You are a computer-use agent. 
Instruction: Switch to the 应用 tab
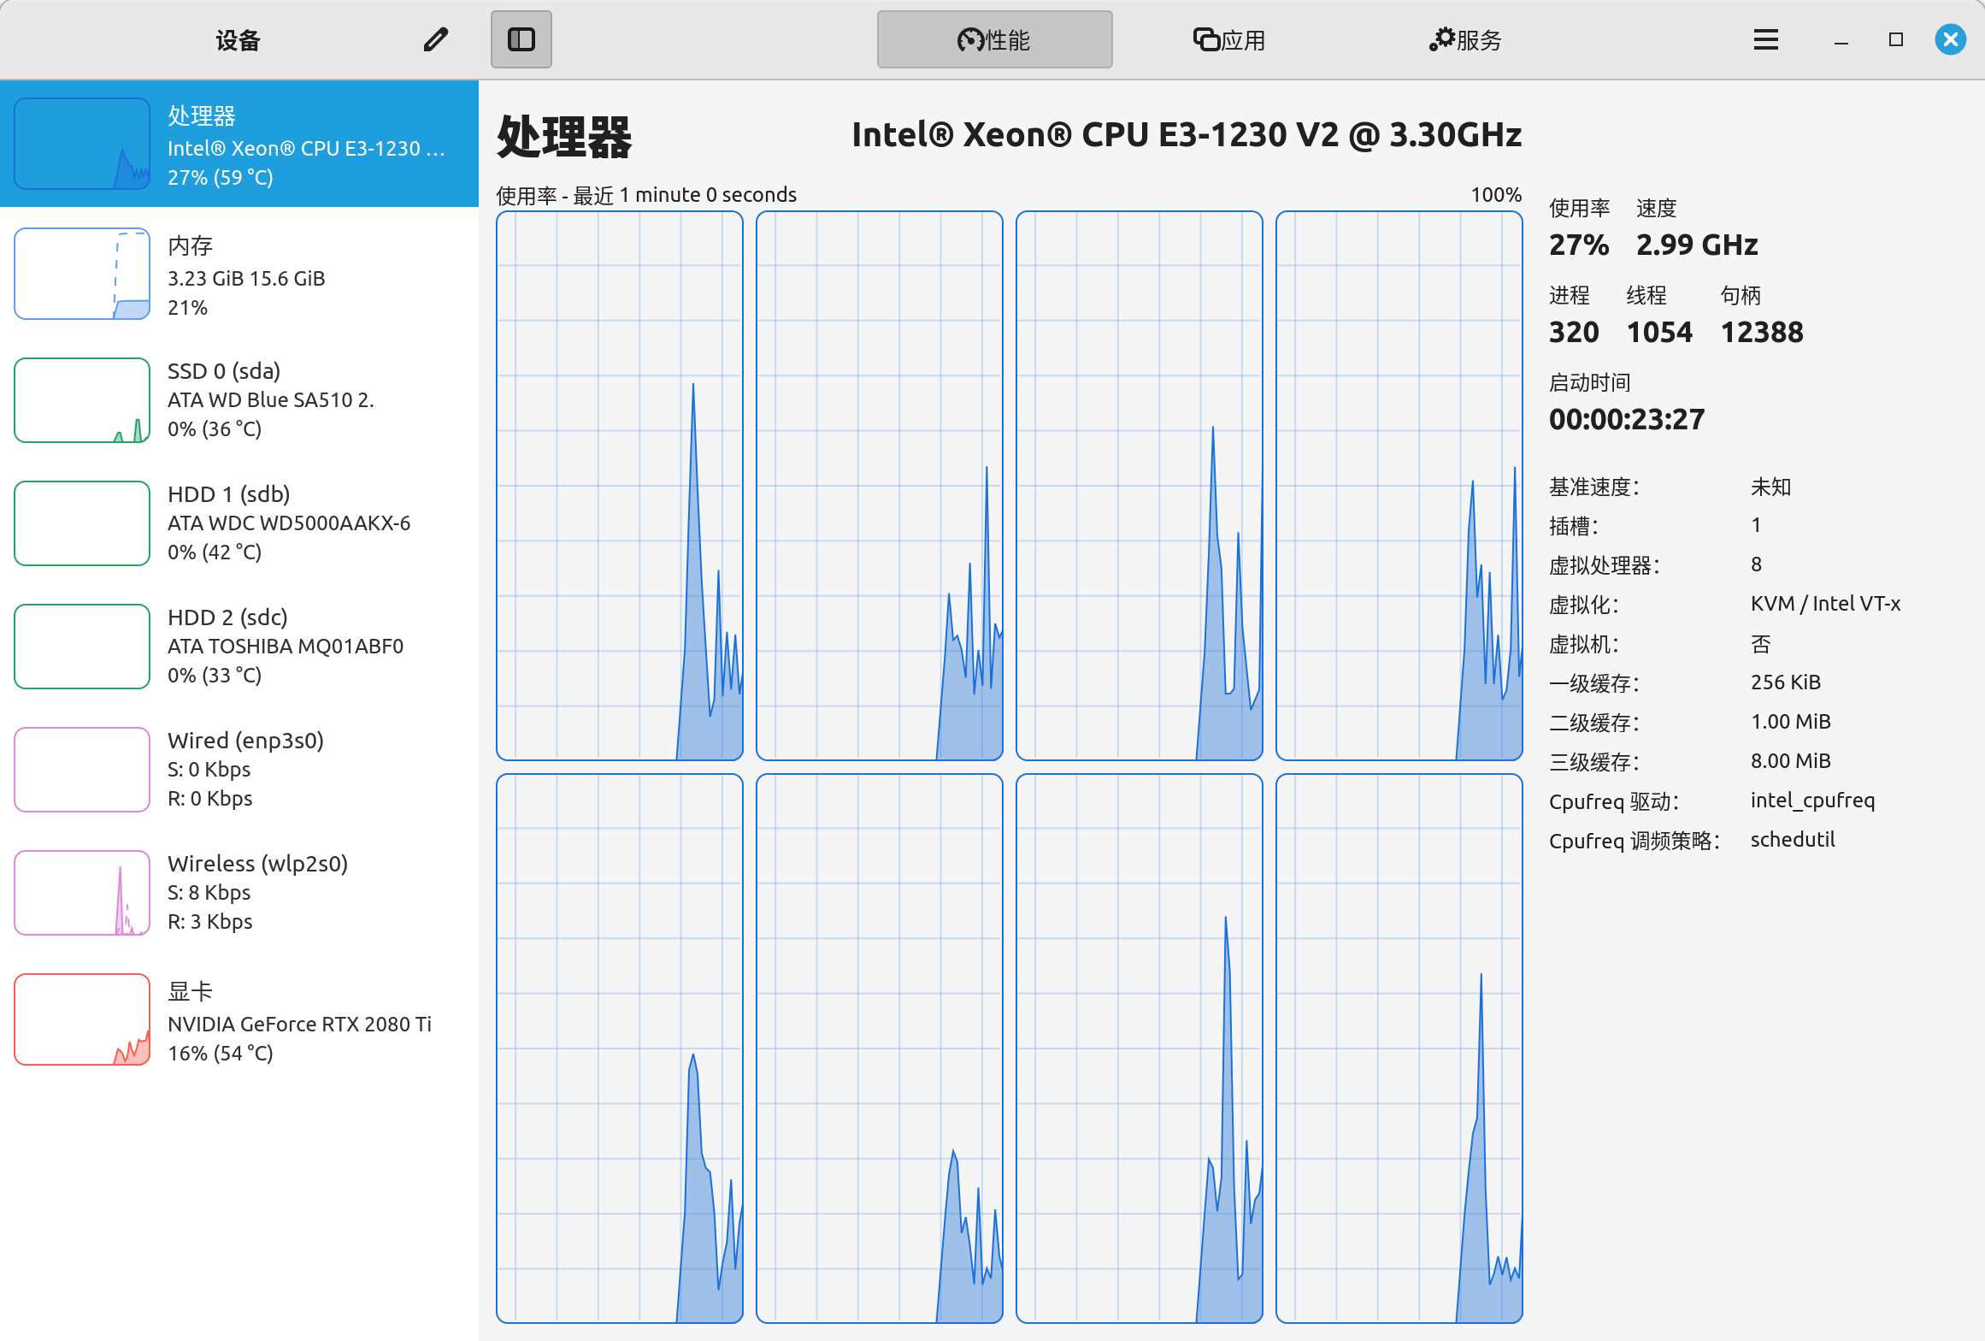point(1229,39)
